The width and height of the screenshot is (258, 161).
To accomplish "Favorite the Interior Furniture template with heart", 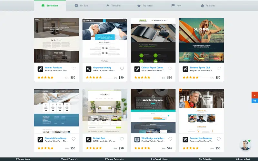I will pyautogui.click(x=74, y=69).
